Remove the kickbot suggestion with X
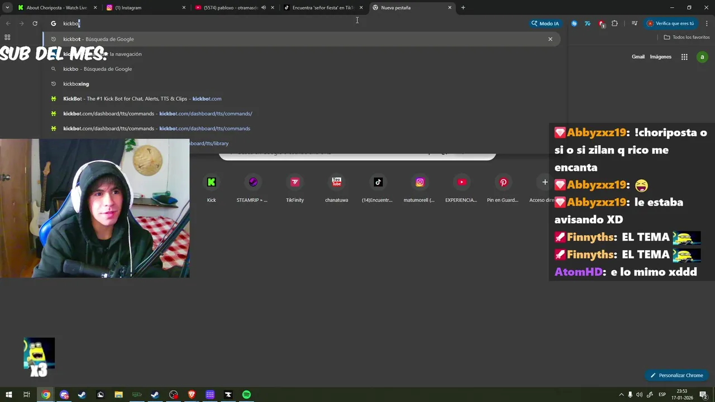 tap(550, 39)
